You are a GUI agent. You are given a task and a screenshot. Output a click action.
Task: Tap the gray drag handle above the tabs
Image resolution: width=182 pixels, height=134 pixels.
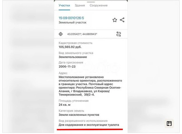click(x=91, y=2)
